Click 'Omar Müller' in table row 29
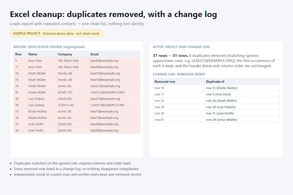Image resolution: width=293 pixels, height=195 pixels. (x=37, y=86)
